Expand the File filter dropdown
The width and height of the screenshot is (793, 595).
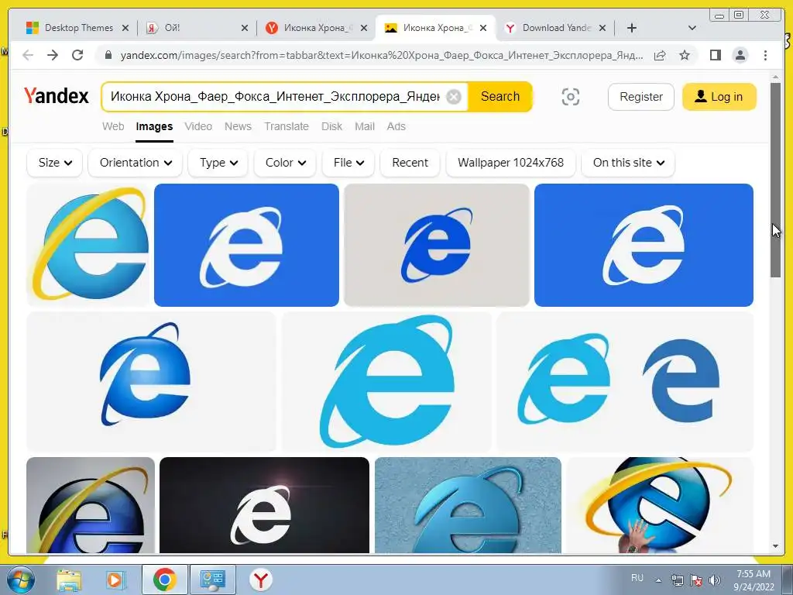point(348,163)
